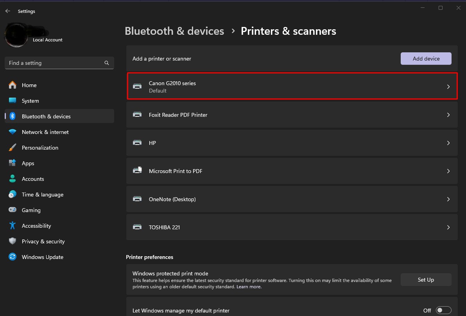Open the Home settings page
This screenshot has height=316, width=466.
point(59,85)
